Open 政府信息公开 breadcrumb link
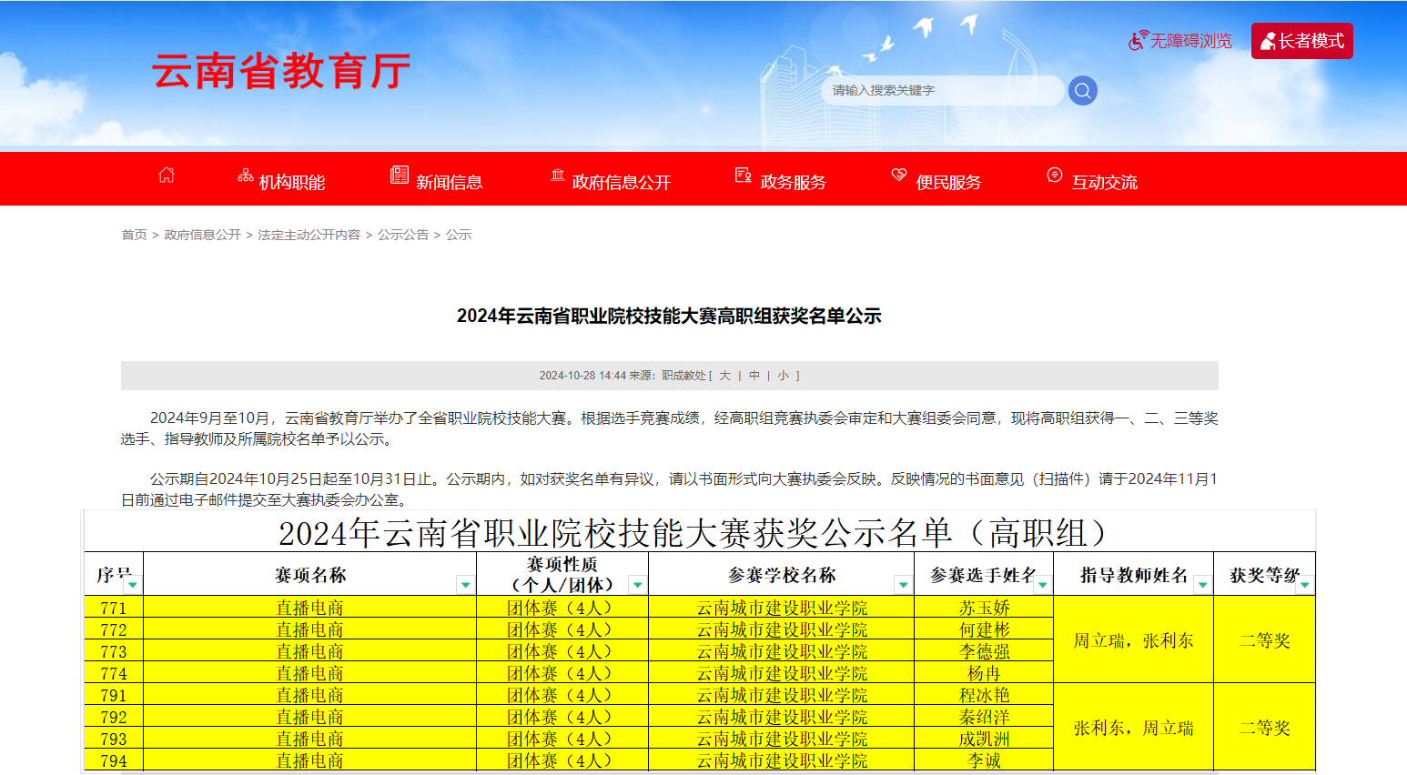The width and height of the screenshot is (1407, 775). click(x=202, y=235)
